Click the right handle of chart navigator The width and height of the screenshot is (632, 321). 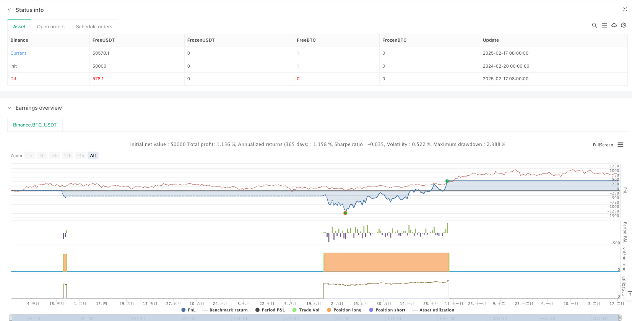point(620,318)
